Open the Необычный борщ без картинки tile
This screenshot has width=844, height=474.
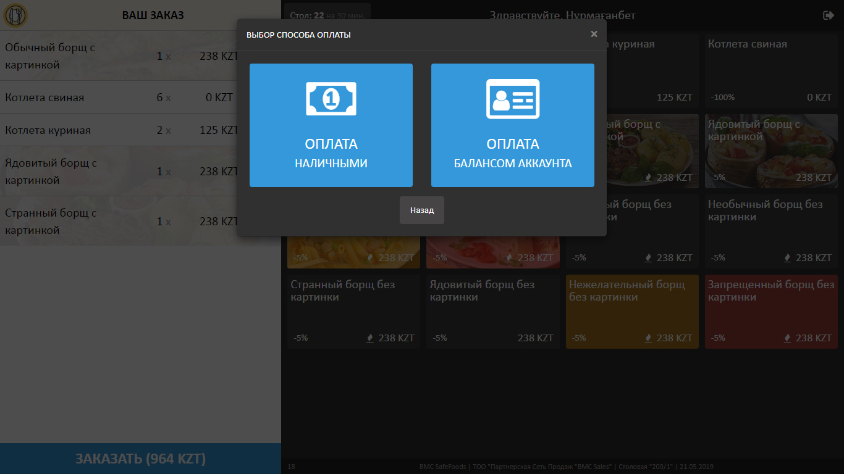click(771, 231)
